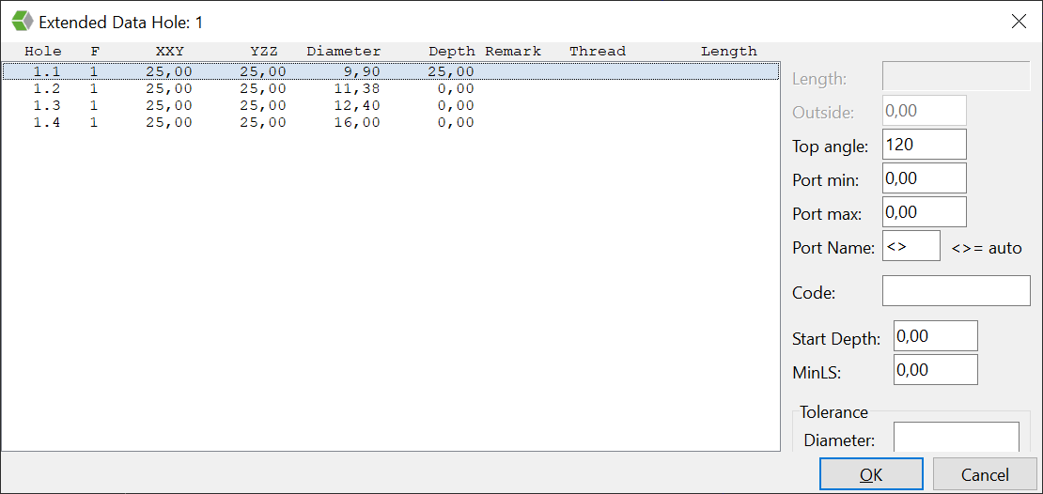The height and width of the screenshot is (494, 1043).
Task: Select hole row 1.1
Action: point(391,71)
